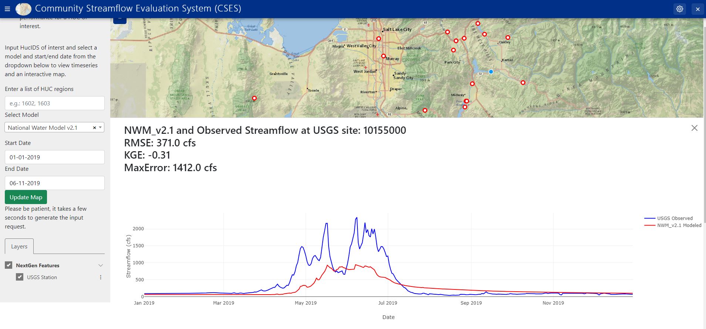706x329 pixels.
Task: Click the 'Select Model' label
Action: point(22,115)
